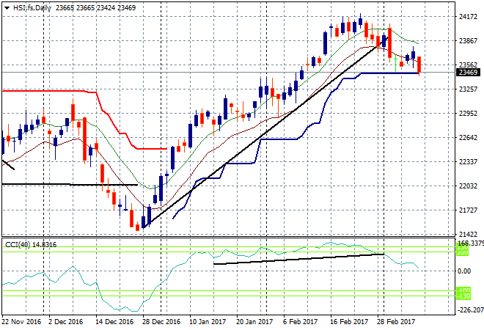Click the 24172 price axis label

pos(469,17)
